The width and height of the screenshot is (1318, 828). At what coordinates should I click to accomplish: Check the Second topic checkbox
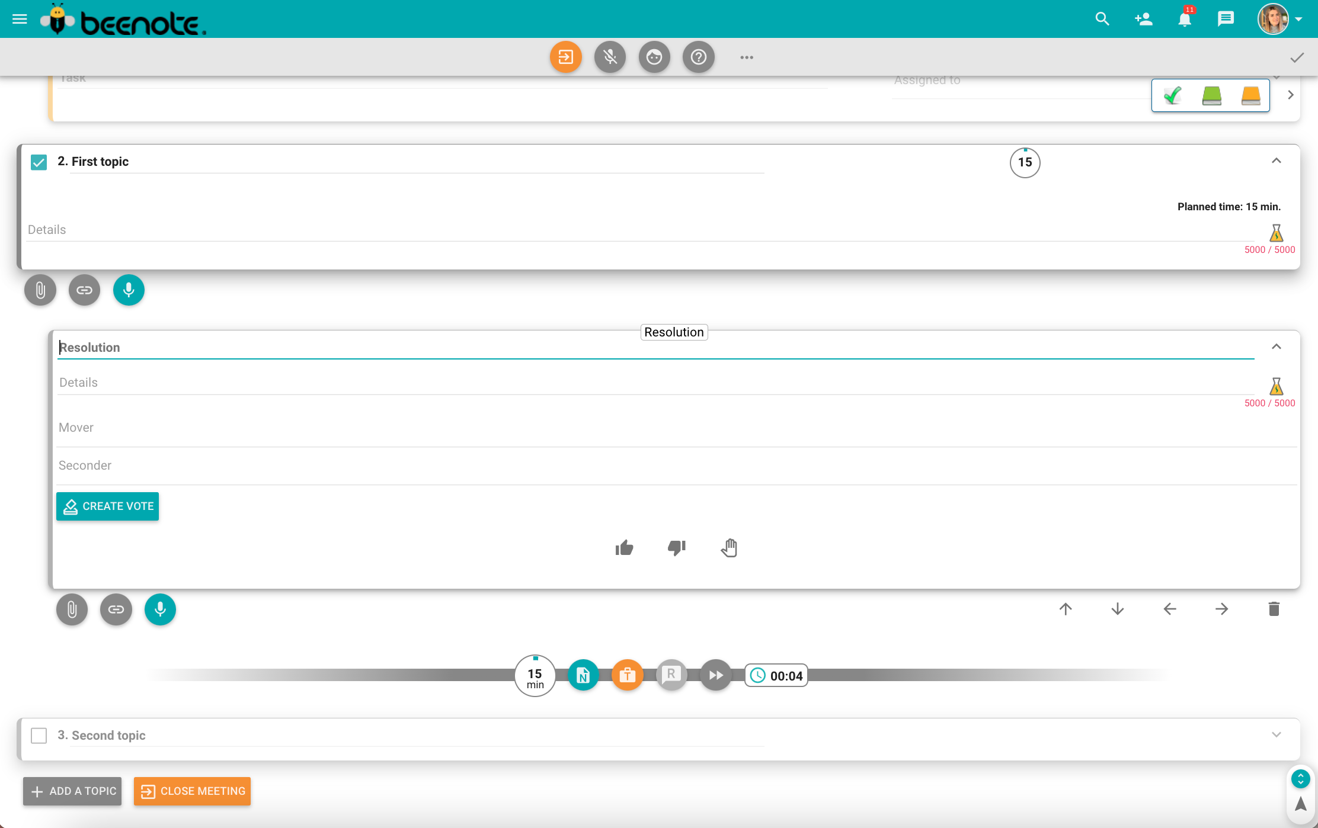pyautogui.click(x=39, y=736)
